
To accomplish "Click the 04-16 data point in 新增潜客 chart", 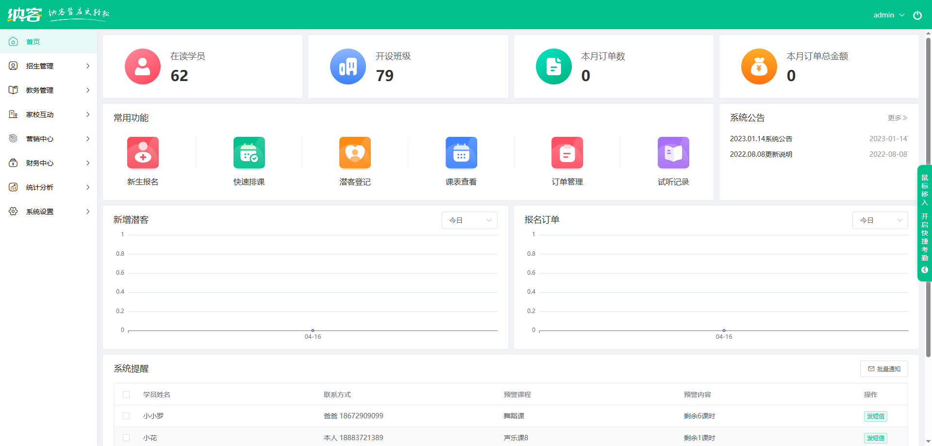I will click(x=313, y=330).
